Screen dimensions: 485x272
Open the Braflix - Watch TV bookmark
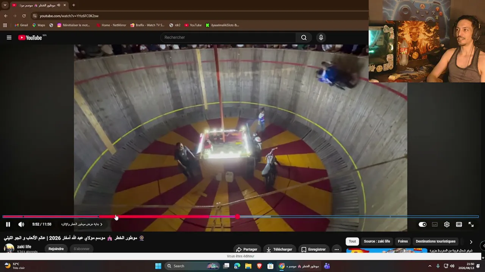click(147, 25)
